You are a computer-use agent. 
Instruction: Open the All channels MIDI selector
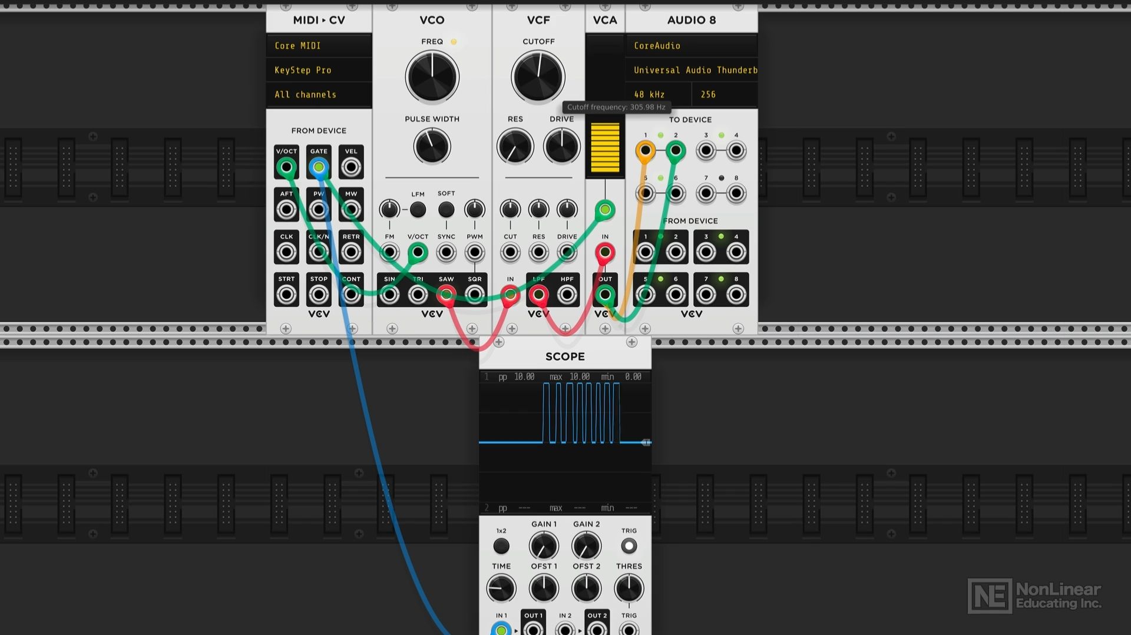coord(319,94)
